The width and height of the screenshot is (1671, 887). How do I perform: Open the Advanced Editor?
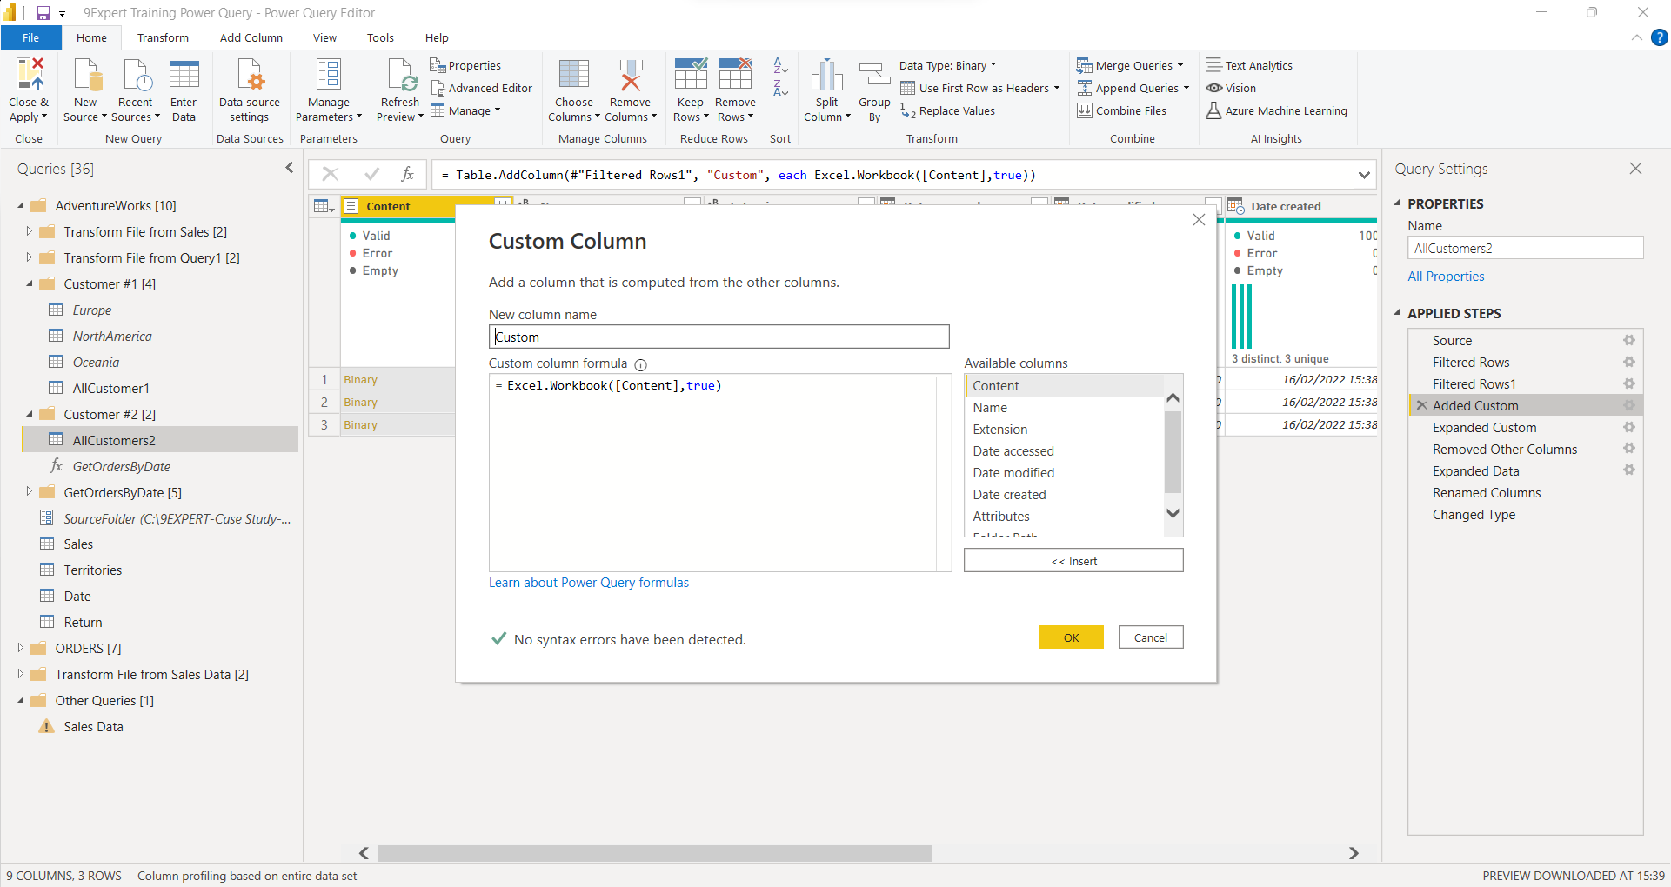tap(482, 88)
